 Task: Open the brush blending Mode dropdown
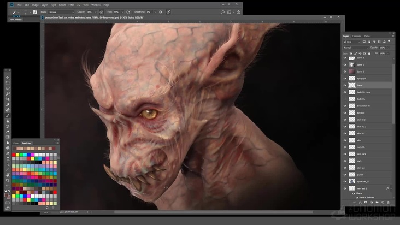pyautogui.click(x=61, y=12)
